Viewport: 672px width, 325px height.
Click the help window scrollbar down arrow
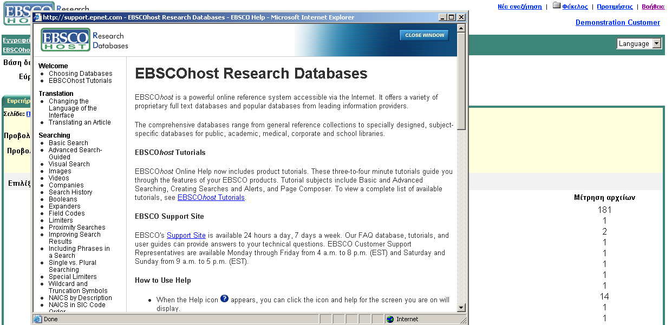461,308
